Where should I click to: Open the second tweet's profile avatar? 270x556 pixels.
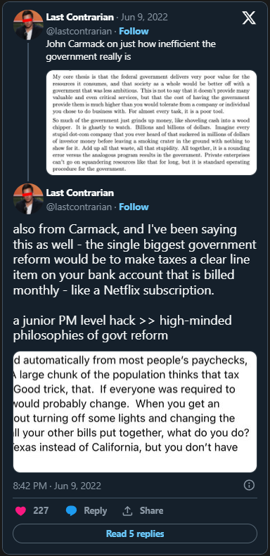click(28, 198)
